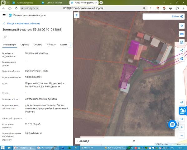Open the browser extensions icon

(177, 8)
